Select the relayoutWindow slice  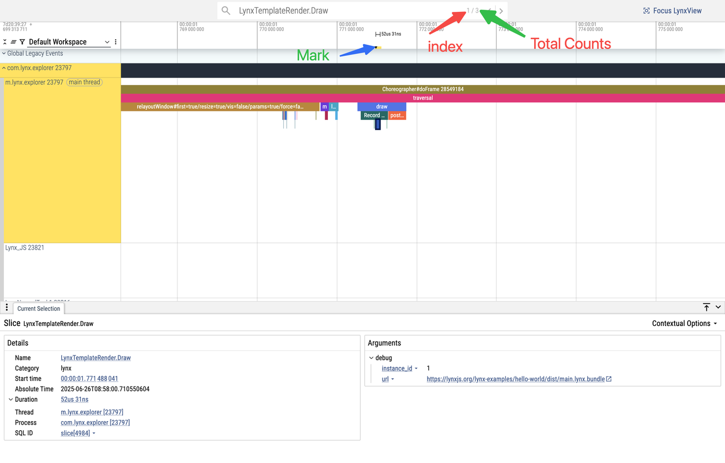point(220,106)
